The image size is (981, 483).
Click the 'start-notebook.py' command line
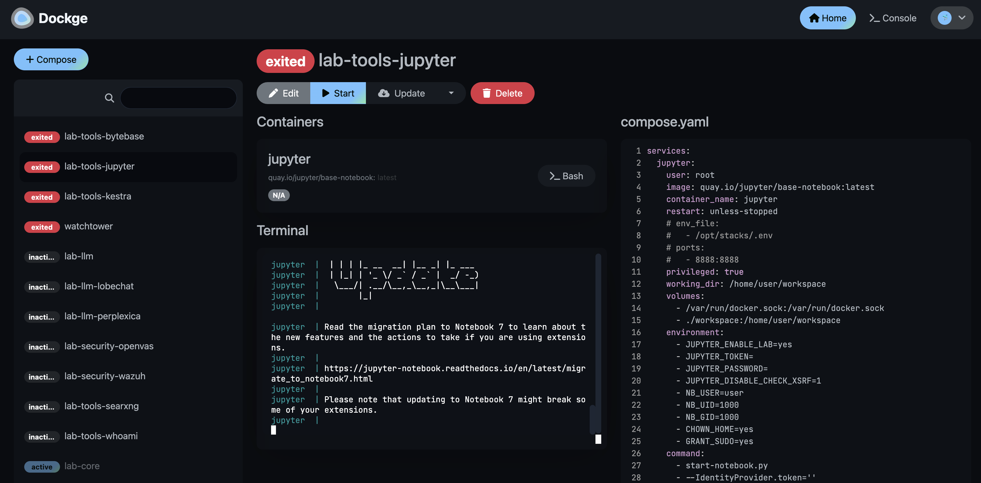coord(726,465)
